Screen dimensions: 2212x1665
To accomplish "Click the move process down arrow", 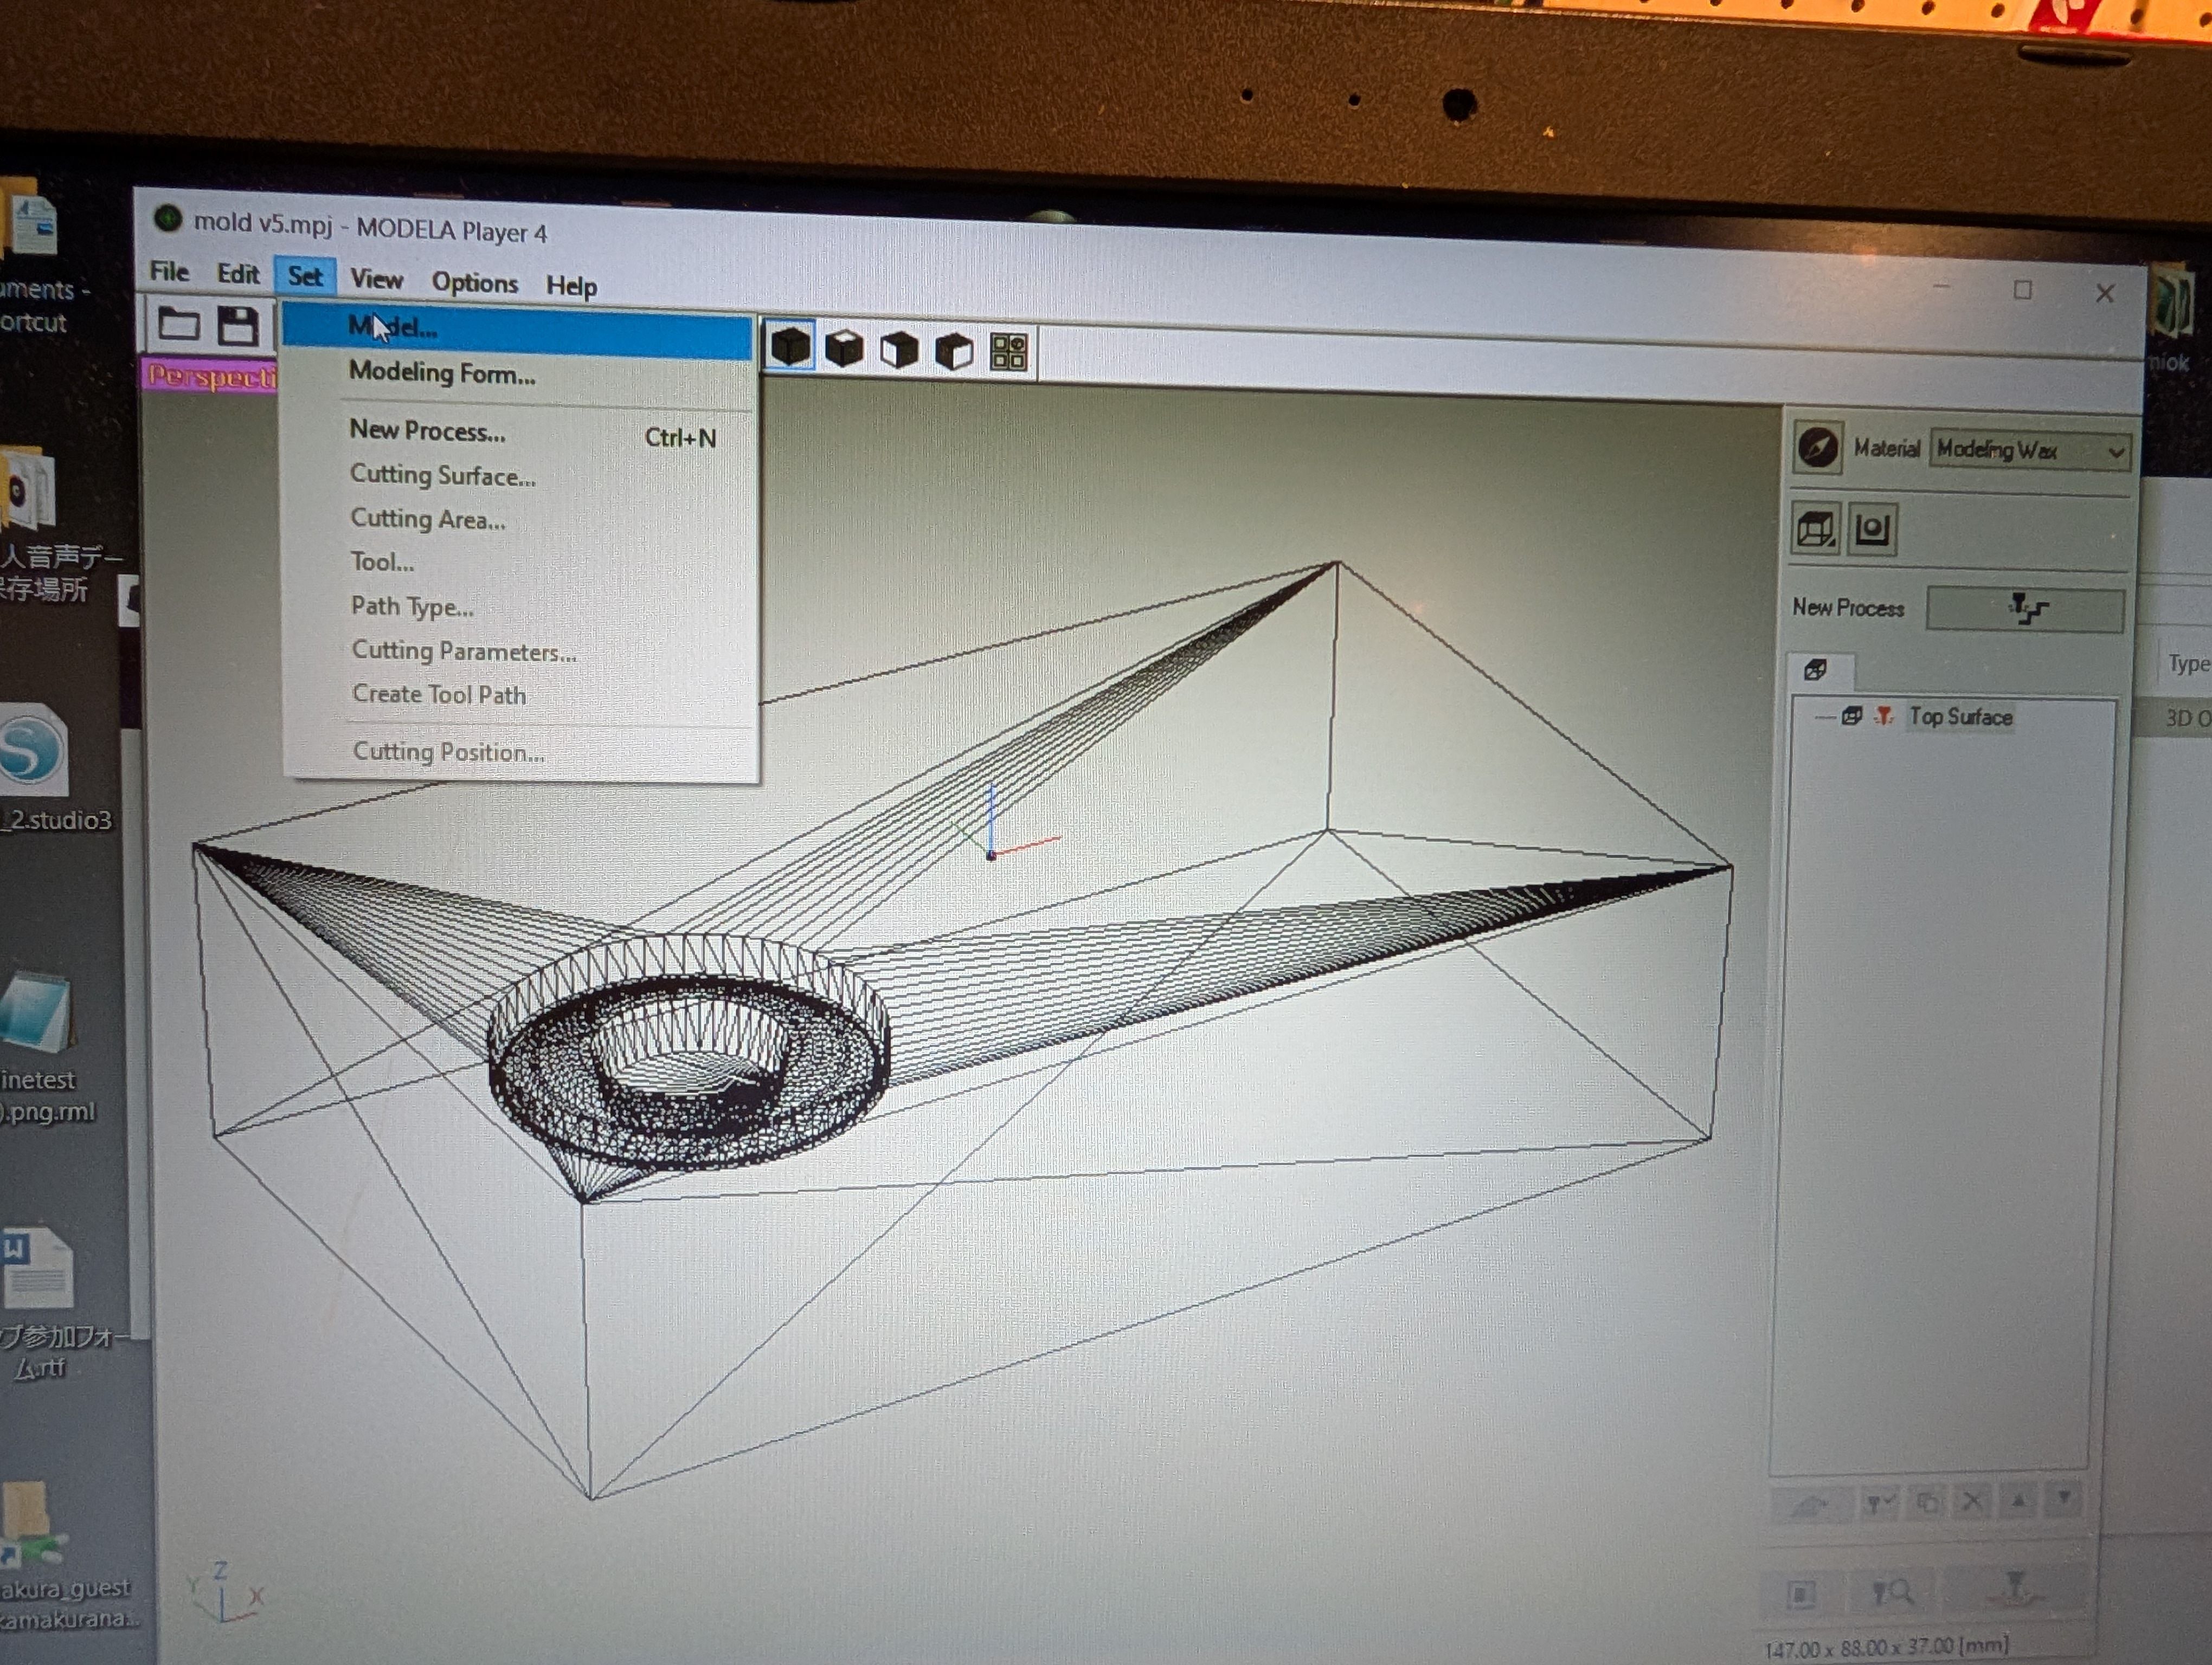I will tap(2064, 1499).
